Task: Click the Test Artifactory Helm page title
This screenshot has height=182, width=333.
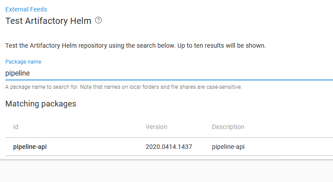Action: (48, 20)
